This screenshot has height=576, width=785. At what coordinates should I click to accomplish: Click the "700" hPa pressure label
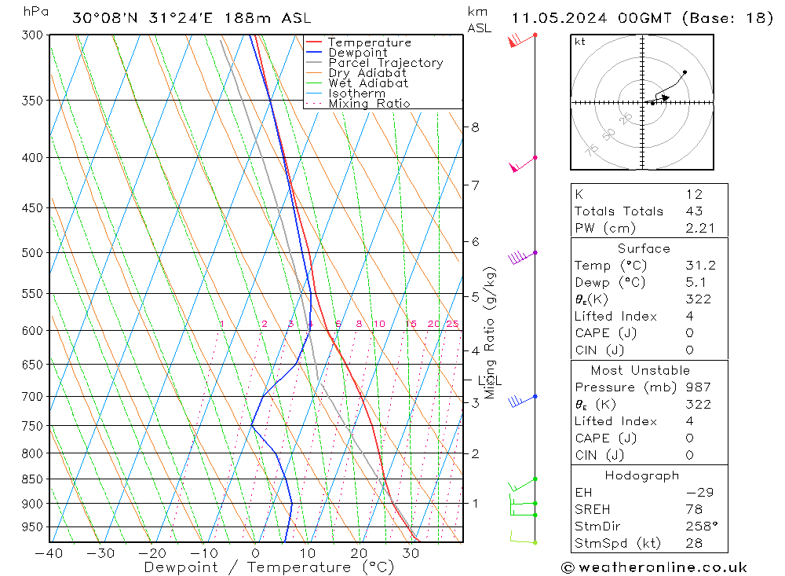click(32, 397)
